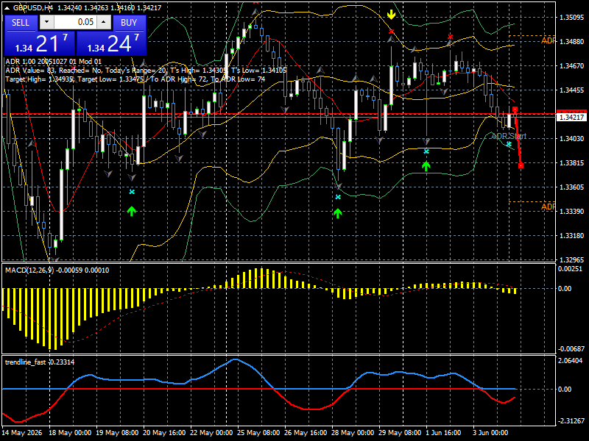The width and height of the screenshot is (589, 441).
Task: Select lower red handle of the trendline
Action: (521, 165)
